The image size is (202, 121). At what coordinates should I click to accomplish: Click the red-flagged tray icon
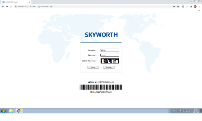coord(181,111)
